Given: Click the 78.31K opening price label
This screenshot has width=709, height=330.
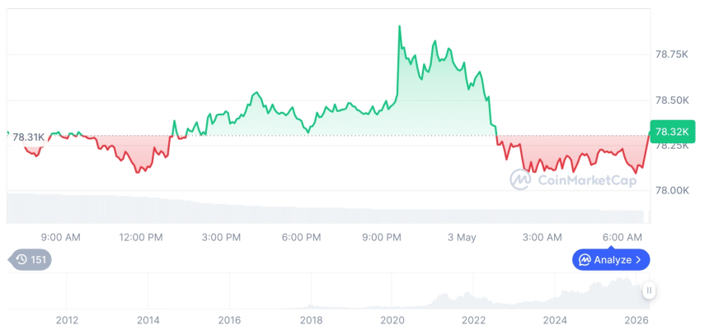Looking at the screenshot, I should tap(28, 137).
